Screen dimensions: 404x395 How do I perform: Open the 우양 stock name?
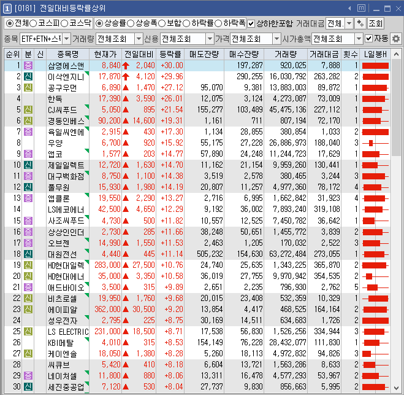pos(55,143)
